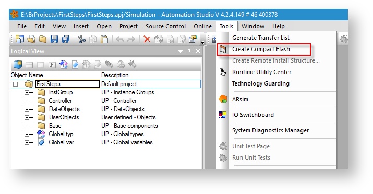
Task: Click the orange ARsim icon in Tools menu
Action: tap(223, 99)
